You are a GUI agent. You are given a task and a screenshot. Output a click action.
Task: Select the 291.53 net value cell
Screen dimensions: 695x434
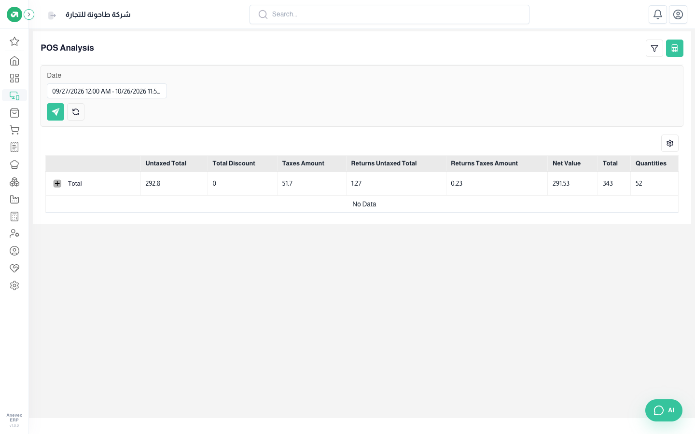point(572,183)
